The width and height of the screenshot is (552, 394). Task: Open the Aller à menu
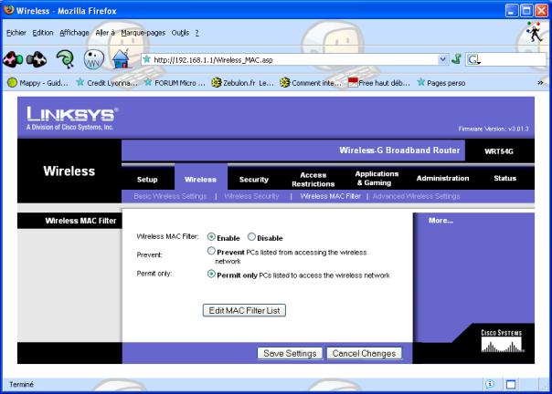click(x=105, y=33)
